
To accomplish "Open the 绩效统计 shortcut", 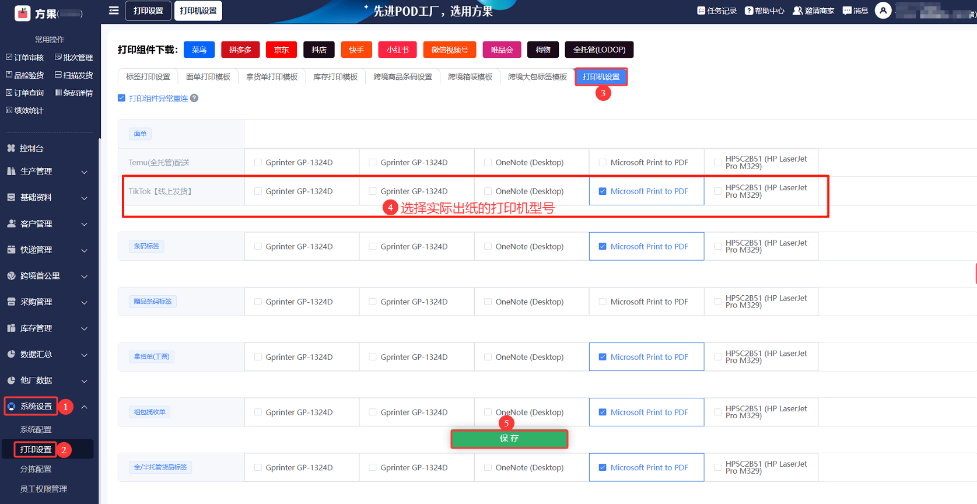I will pyautogui.click(x=24, y=110).
